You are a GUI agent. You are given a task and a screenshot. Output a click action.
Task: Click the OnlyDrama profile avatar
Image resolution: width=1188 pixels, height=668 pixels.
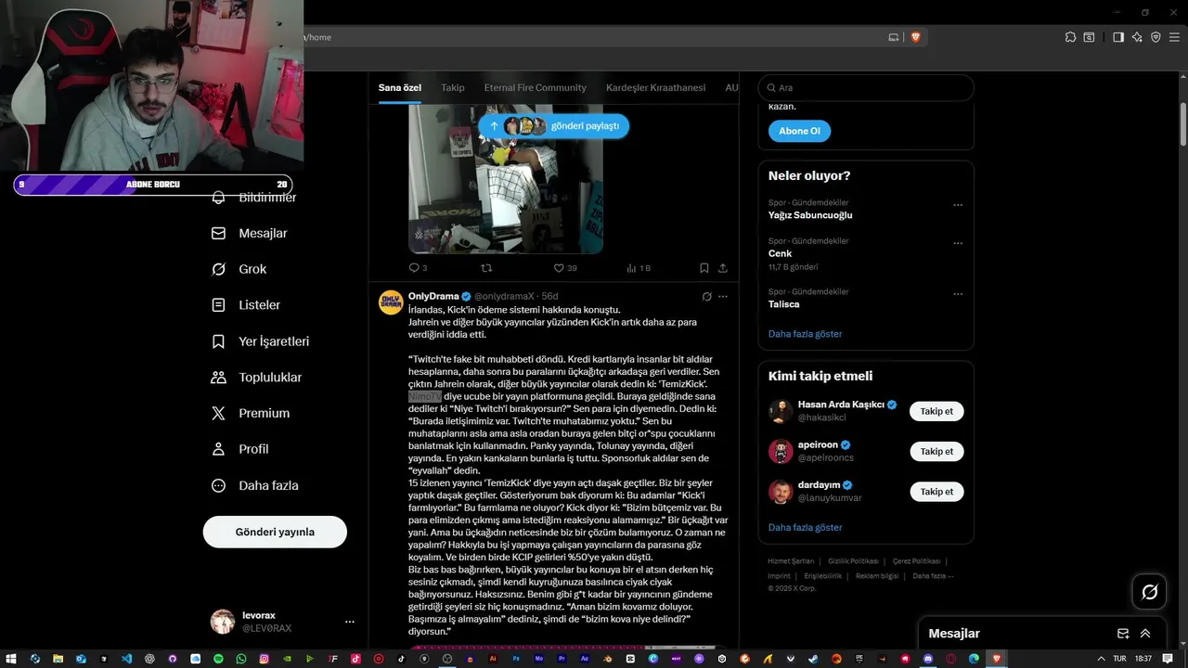click(x=391, y=302)
